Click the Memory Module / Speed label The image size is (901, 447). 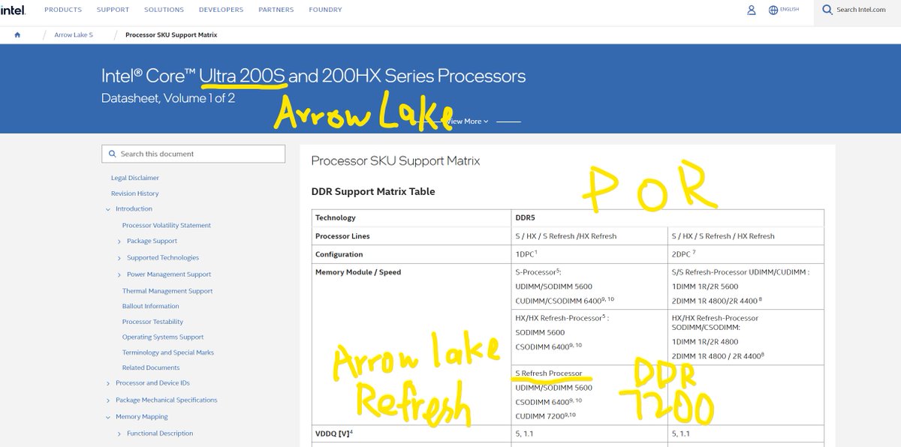(x=358, y=272)
